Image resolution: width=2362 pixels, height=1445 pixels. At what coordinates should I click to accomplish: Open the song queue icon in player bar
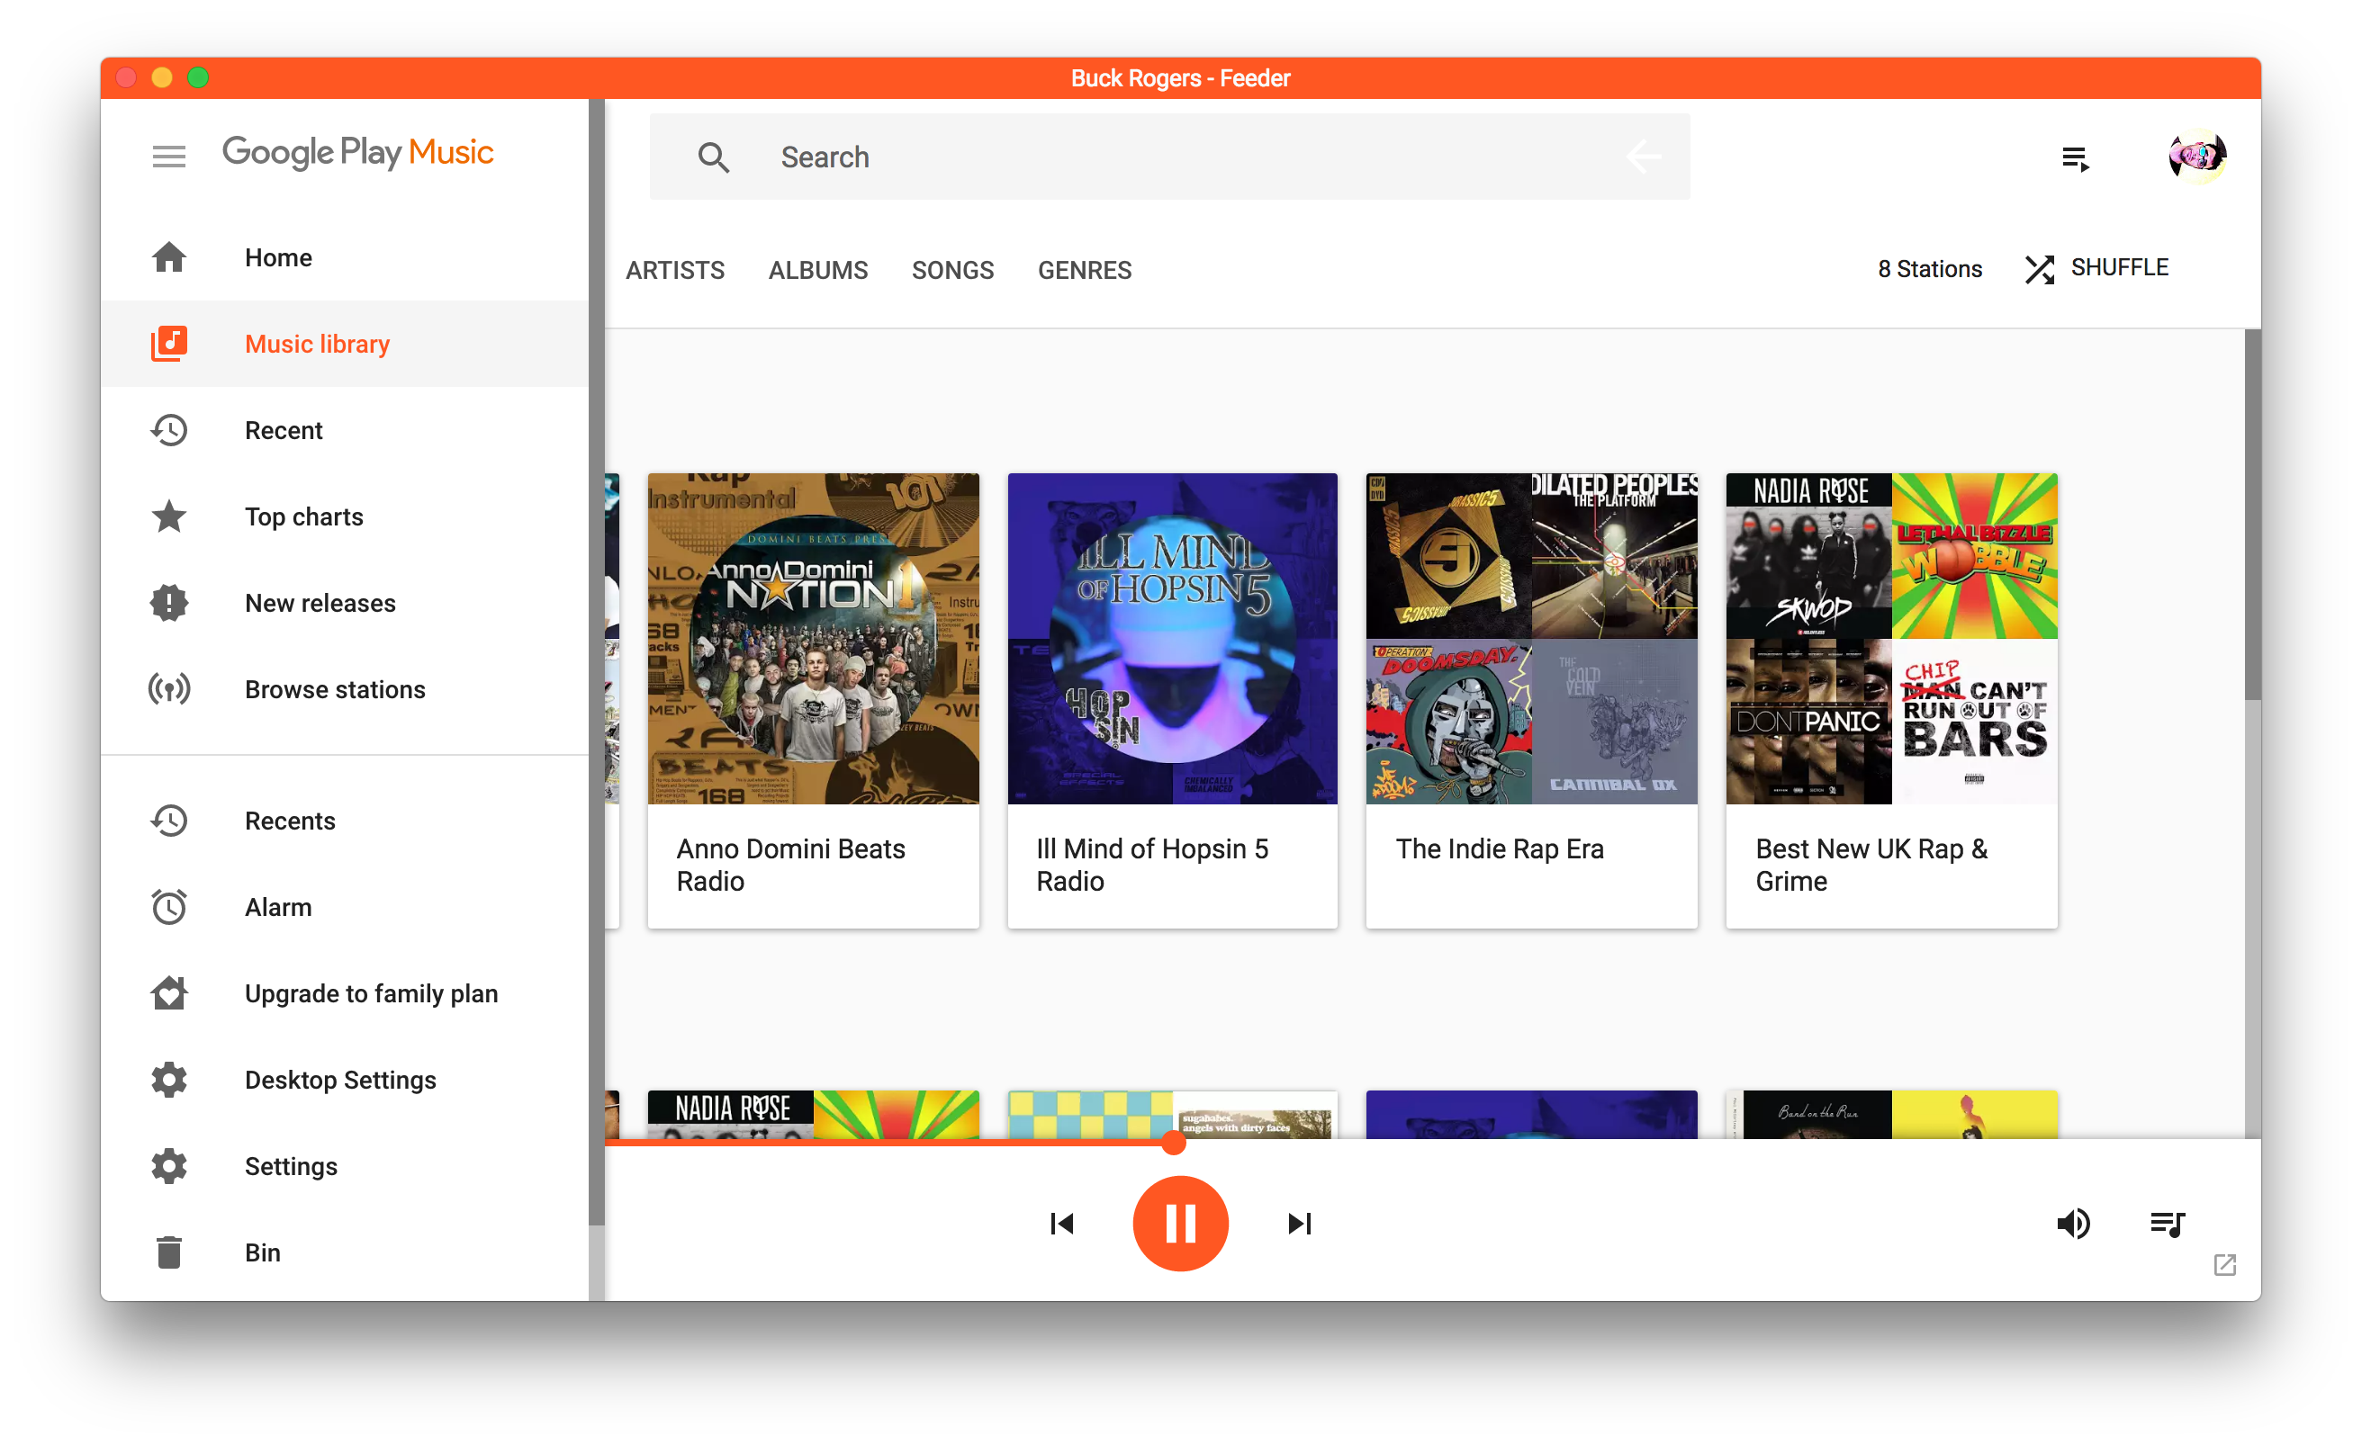point(2167,1224)
